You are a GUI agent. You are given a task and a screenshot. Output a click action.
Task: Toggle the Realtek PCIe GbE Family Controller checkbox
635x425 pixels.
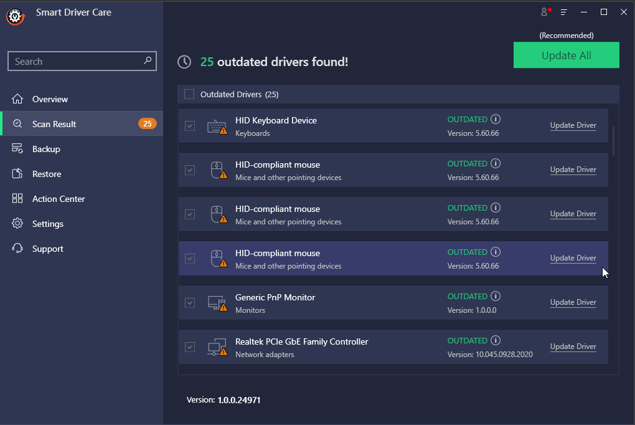click(x=190, y=346)
